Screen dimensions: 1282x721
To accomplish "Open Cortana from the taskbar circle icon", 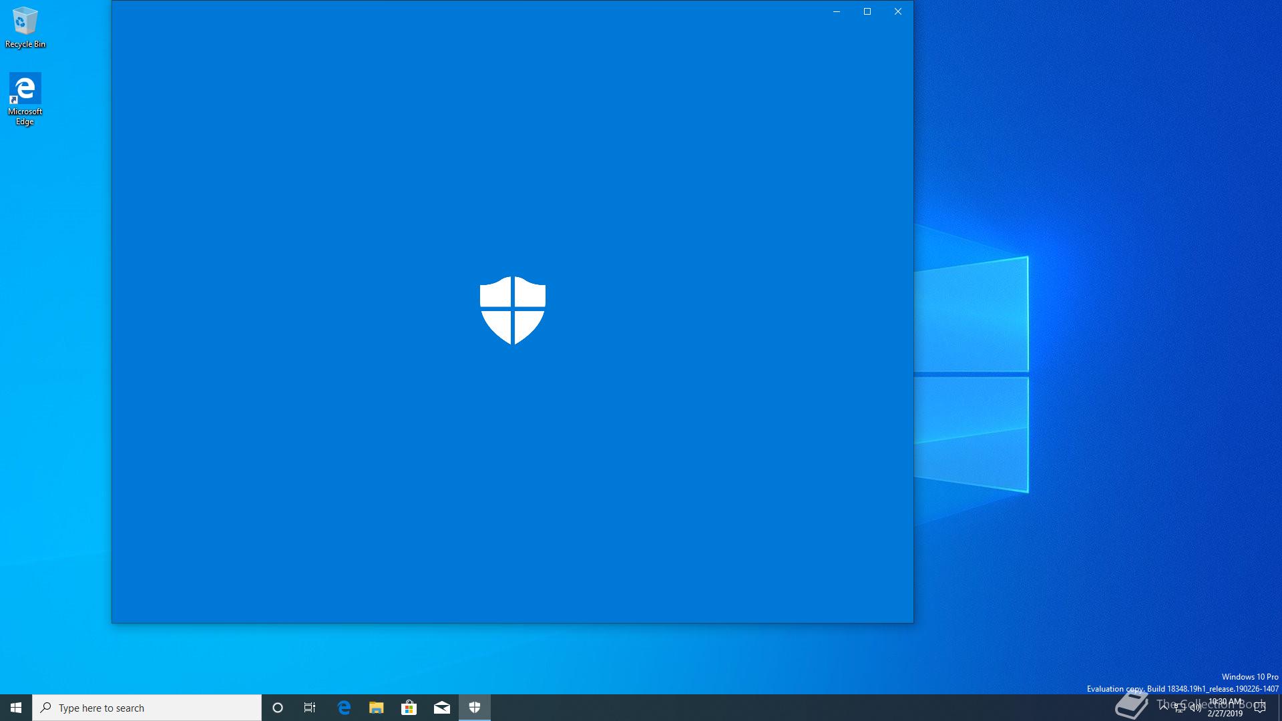I will [278, 708].
